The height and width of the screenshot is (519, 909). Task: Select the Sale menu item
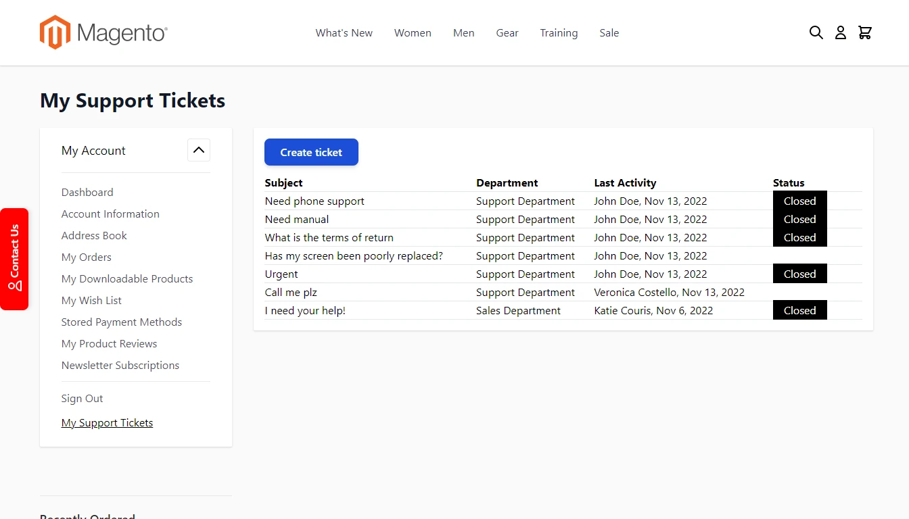[x=609, y=32]
